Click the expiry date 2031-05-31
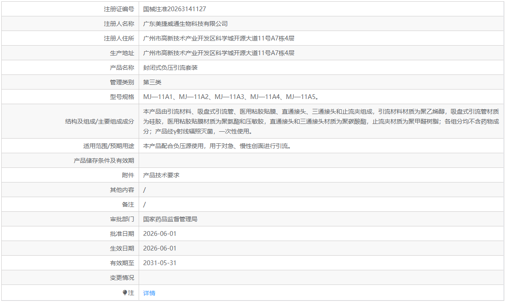Viewport: 506px width, 303px height. click(x=160, y=263)
